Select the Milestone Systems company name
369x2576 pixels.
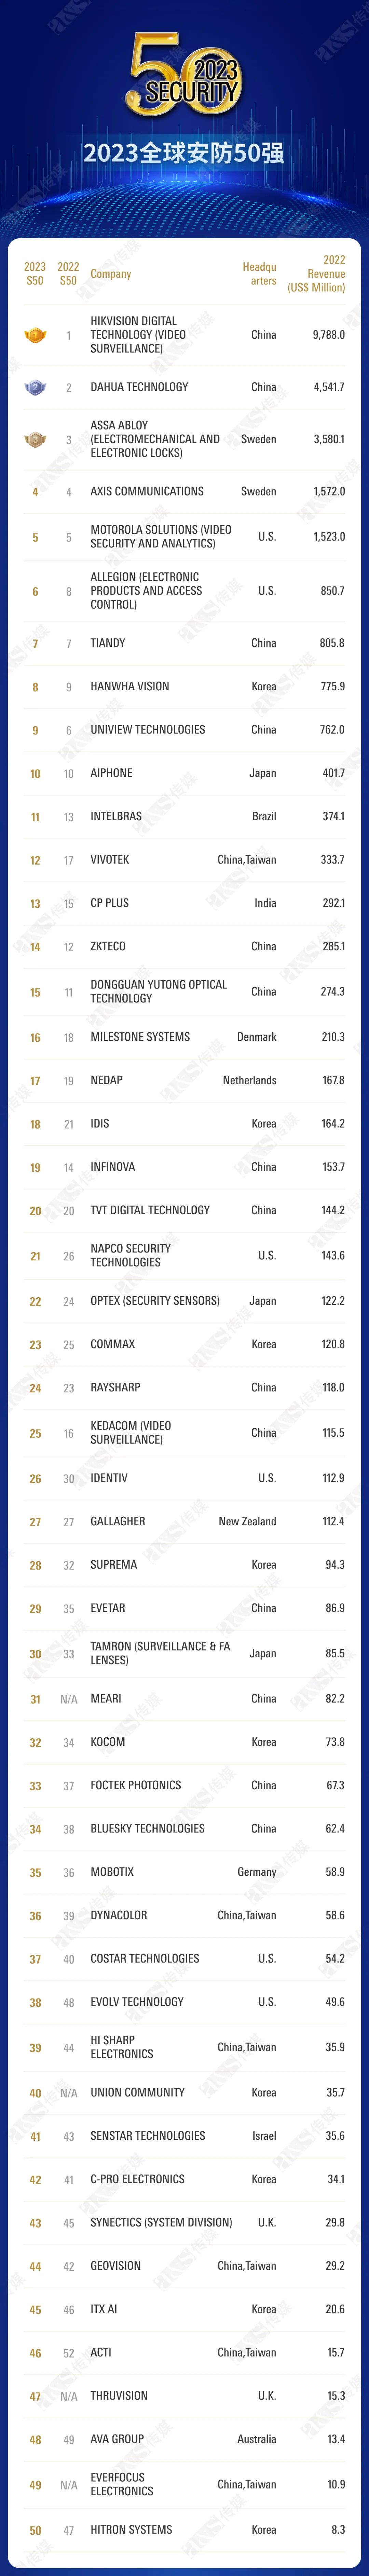coord(140,1037)
